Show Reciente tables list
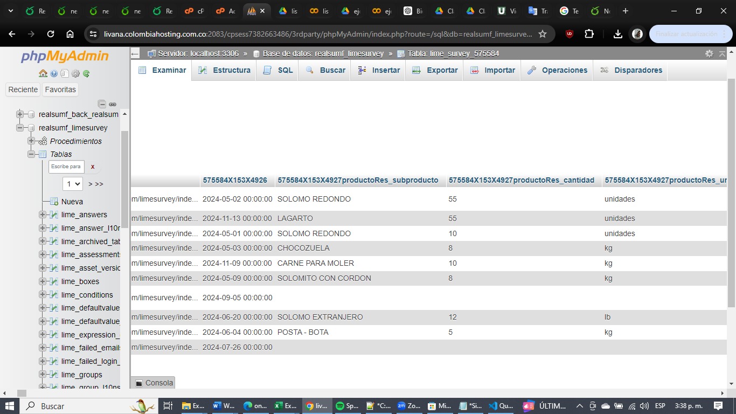This screenshot has height=414, width=736. pos(23,89)
